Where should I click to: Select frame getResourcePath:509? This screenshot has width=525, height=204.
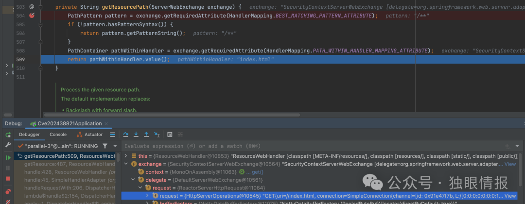pos(66,156)
